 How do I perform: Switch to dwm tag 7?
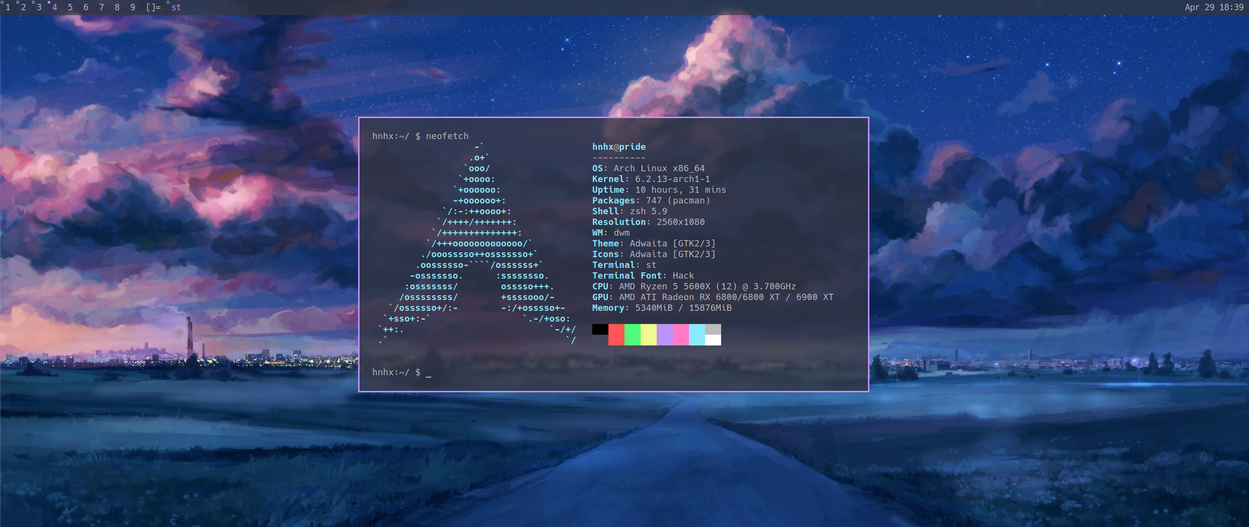point(101,7)
